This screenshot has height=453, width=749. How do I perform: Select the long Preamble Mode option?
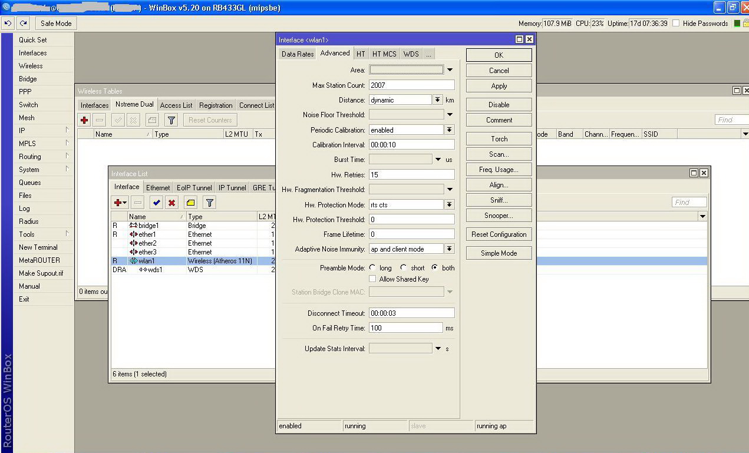click(x=372, y=268)
